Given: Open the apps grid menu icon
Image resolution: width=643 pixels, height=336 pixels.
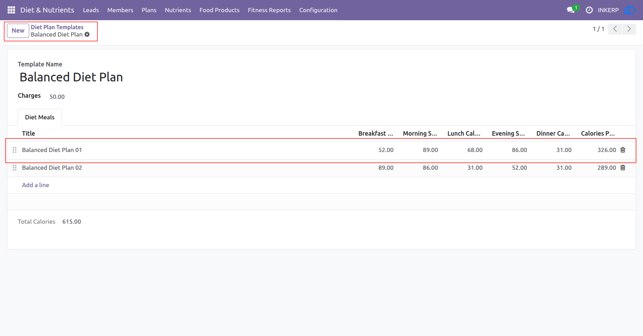Looking at the screenshot, I should point(11,10).
